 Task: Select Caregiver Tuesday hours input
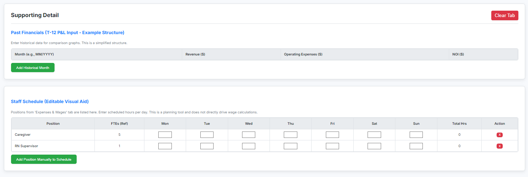point(207,135)
